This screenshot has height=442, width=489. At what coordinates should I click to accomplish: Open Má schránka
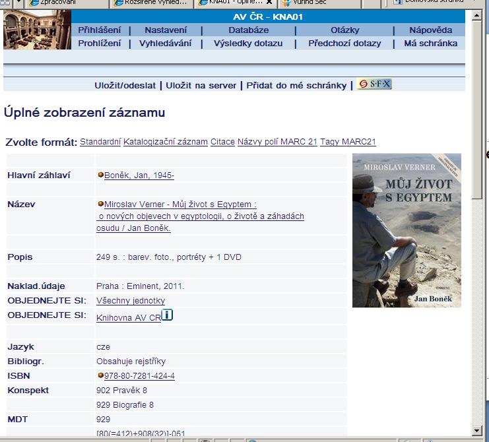click(431, 43)
